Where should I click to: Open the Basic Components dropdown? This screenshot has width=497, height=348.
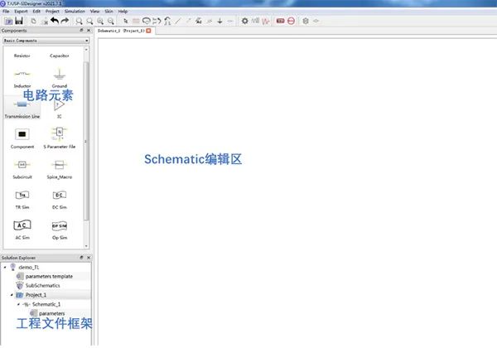pyautogui.click(x=46, y=41)
